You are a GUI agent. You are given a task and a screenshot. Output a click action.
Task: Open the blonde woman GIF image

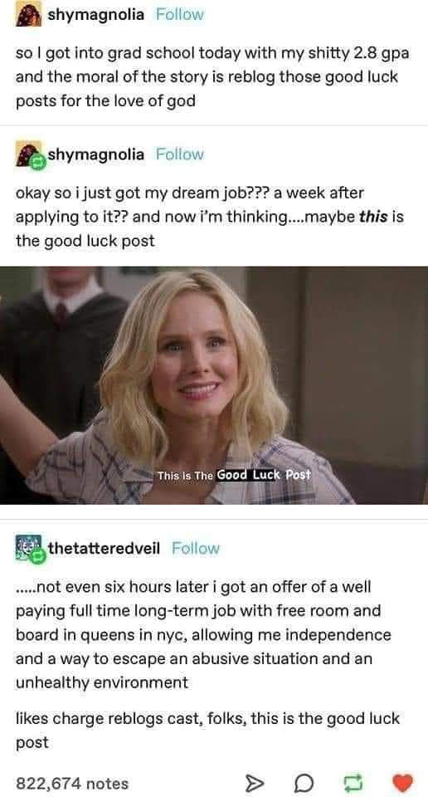214,385
